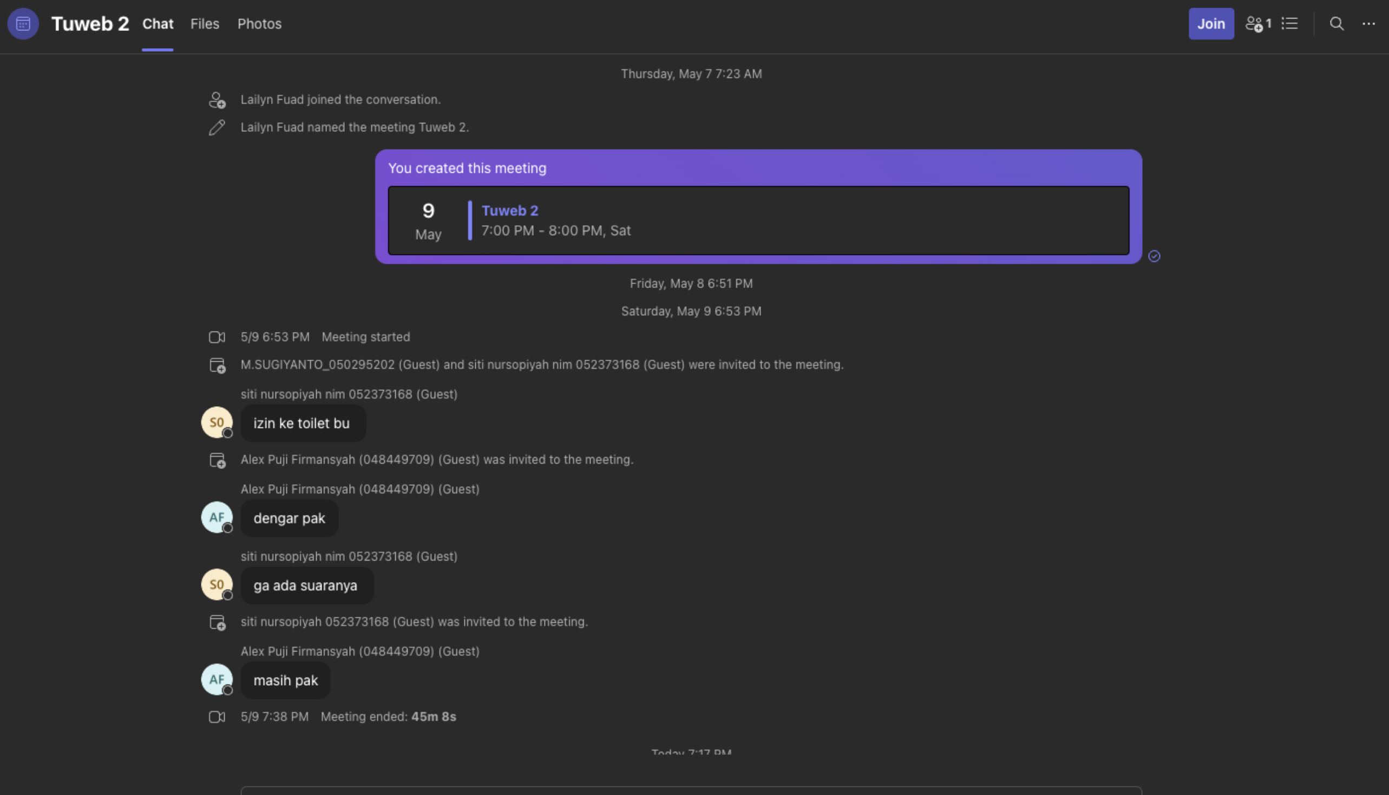Screen dimensions: 1389x795
Task: Click AF avatar next to 'masih pak'
Action: coord(217,679)
